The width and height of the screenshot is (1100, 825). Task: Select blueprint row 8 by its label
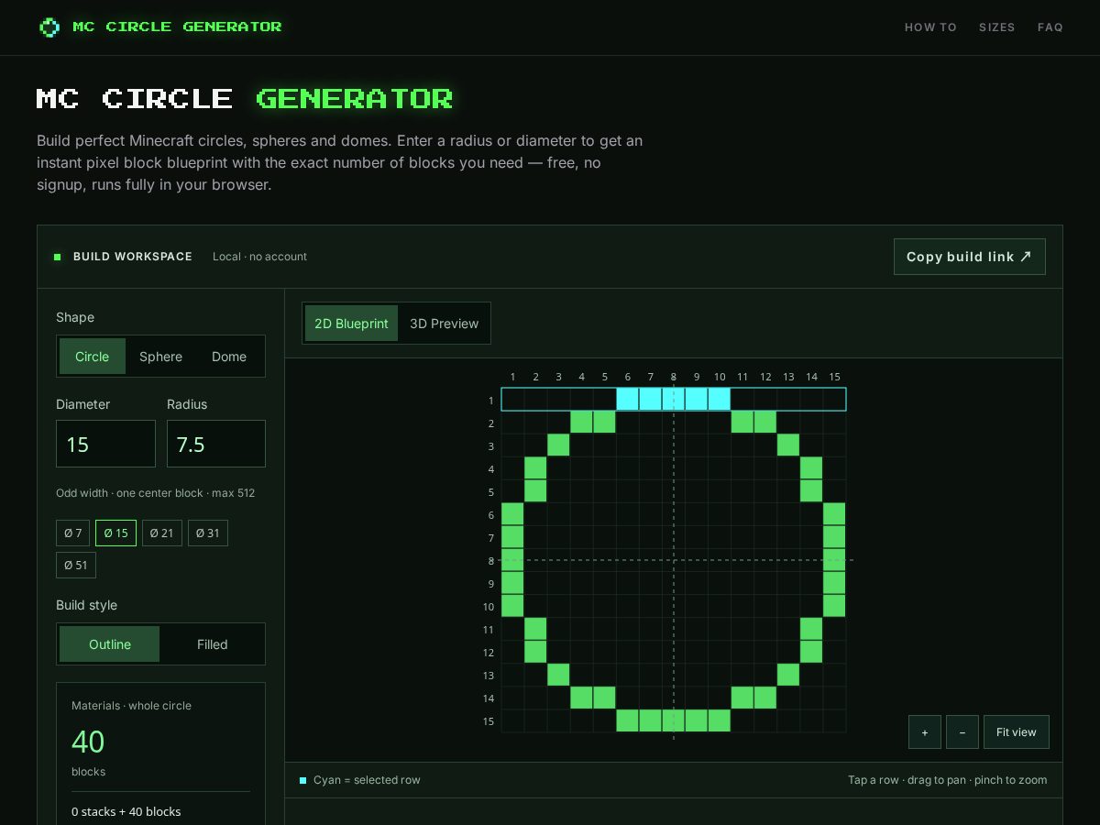pyautogui.click(x=491, y=561)
